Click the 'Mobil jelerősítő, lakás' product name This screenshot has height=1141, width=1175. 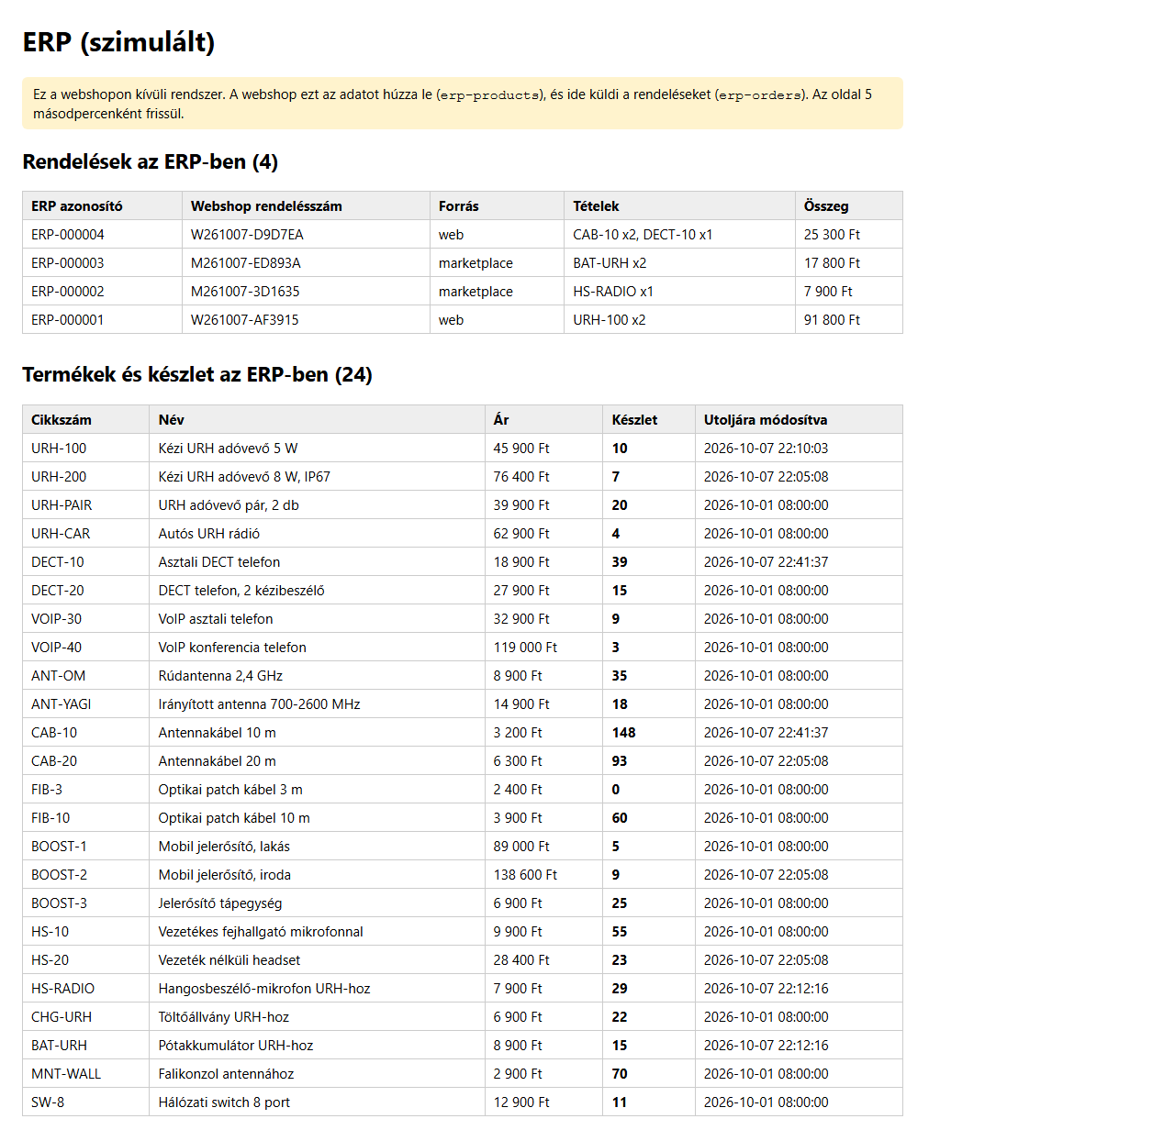click(224, 847)
